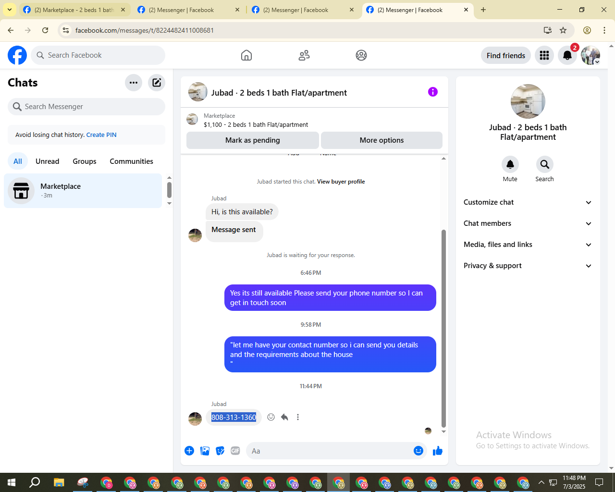
Task: Choose a GIF in composer
Action: click(x=235, y=451)
